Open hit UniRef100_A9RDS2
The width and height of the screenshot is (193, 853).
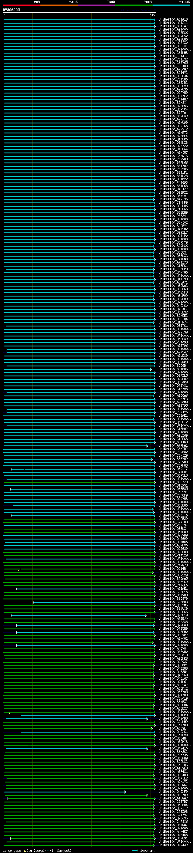(173, 36)
